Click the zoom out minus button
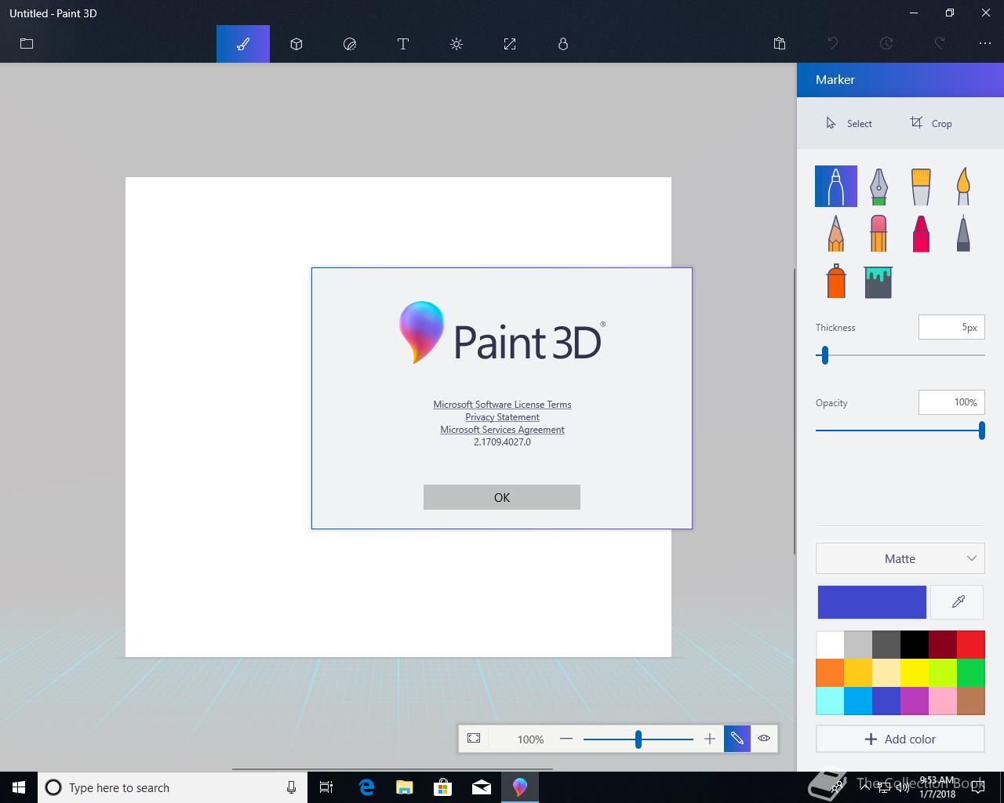The height and width of the screenshot is (803, 1004). click(x=566, y=739)
